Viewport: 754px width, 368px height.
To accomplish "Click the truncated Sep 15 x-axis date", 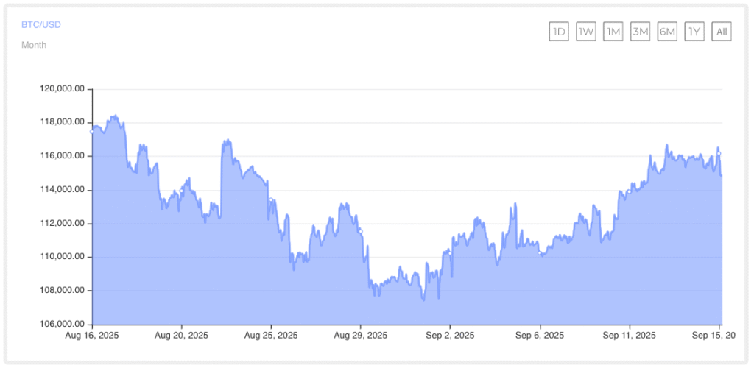I will click(714, 335).
